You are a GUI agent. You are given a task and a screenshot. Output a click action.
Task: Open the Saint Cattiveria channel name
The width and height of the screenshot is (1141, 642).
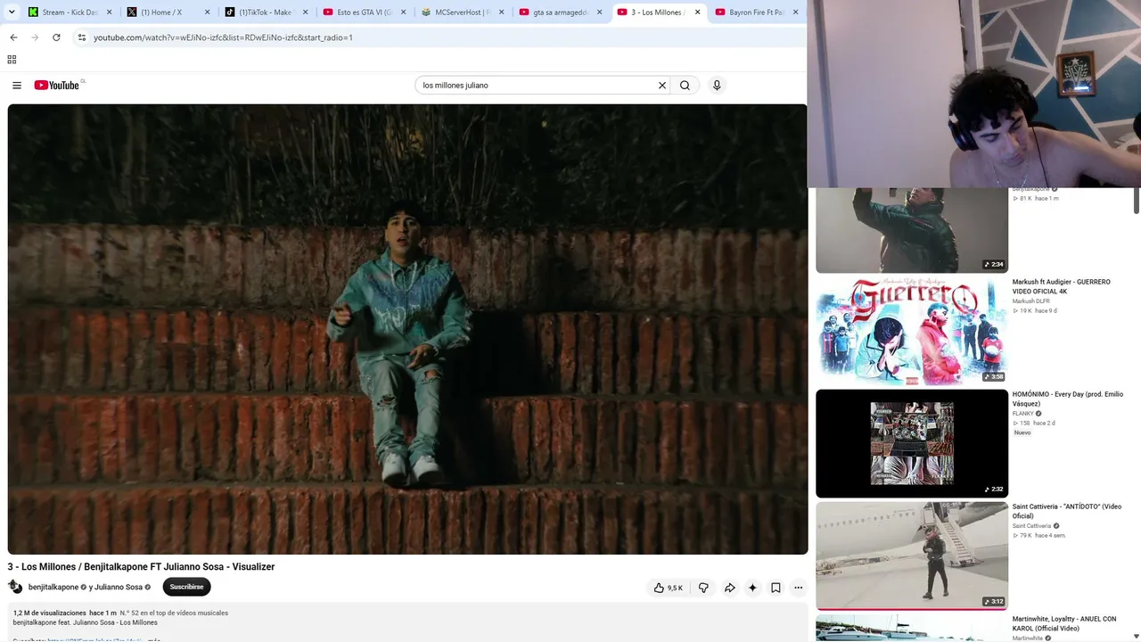[x=1032, y=526]
